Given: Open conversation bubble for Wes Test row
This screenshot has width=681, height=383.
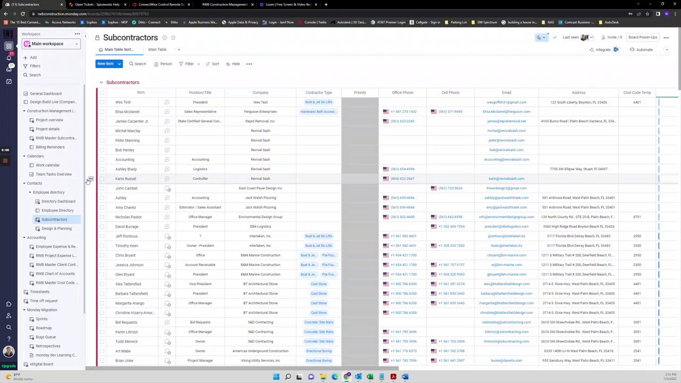Looking at the screenshot, I should pyautogui.click(x=167, y=102).
